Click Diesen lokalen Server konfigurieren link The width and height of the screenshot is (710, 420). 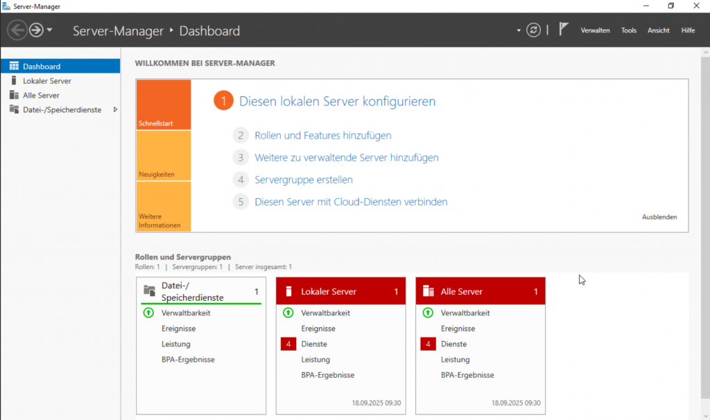tap(337, 101)
